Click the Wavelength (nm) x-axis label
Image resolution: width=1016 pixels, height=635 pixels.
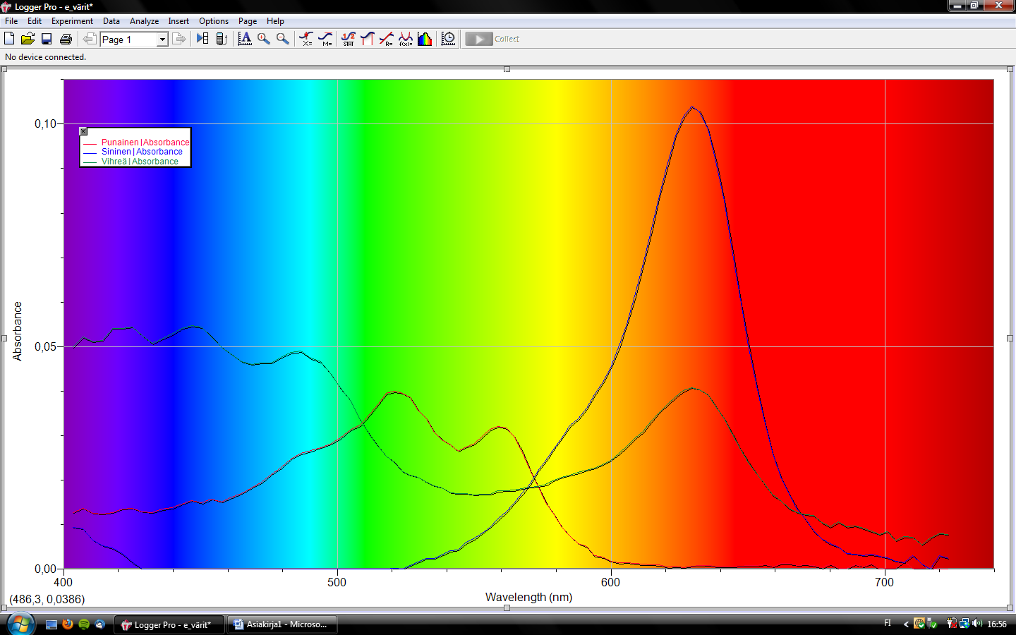[528, 597]
